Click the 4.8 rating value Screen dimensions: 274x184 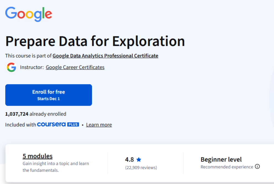coord(130,159)
